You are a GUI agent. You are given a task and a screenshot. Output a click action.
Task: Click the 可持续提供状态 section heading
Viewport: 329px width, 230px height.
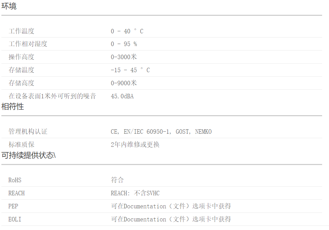29,155
